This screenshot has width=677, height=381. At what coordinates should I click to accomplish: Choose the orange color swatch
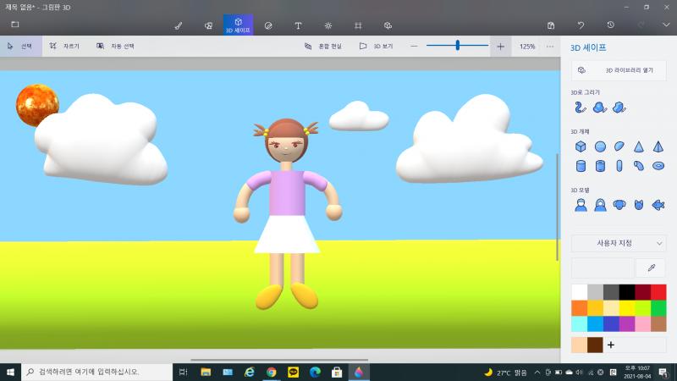click(579, 308)
